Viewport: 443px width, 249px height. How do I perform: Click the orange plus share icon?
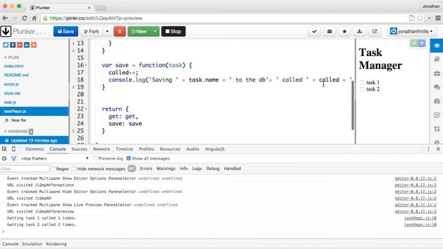[34, 45]
